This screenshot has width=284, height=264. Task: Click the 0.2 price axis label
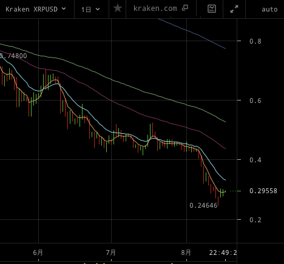[255, 220]
